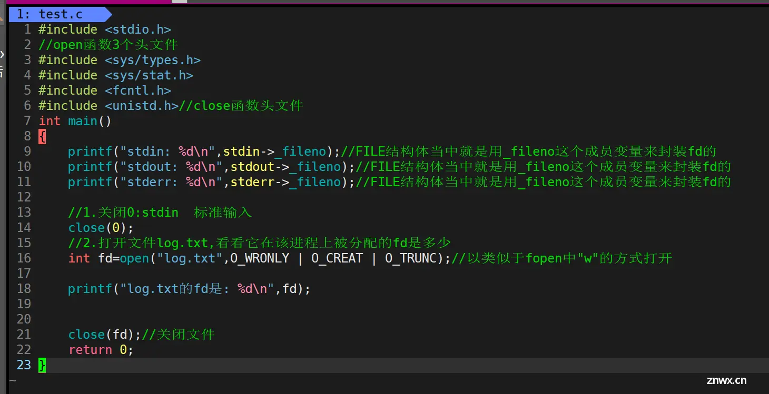
Task: Click the printf stdin statement on line 9
Action: (204, 151)
